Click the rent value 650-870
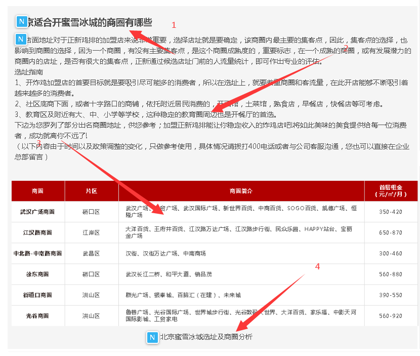Viewport: 420px width, 356px height. click(391, 232)
